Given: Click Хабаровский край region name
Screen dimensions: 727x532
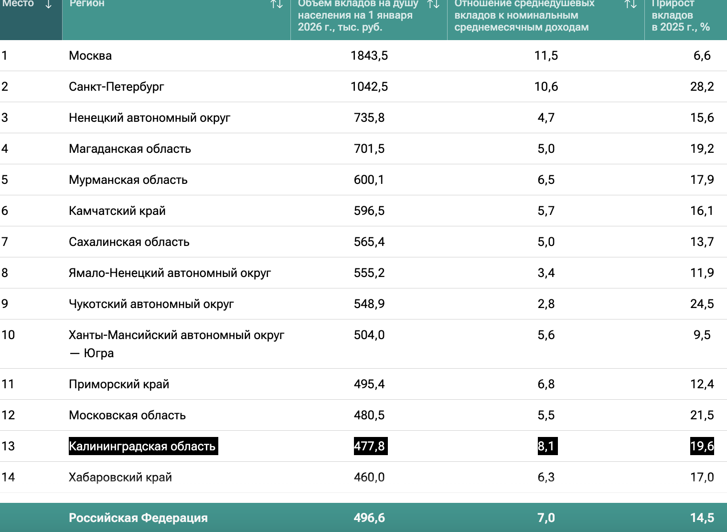Looking at the screenshot, I should tap(120, 477).
